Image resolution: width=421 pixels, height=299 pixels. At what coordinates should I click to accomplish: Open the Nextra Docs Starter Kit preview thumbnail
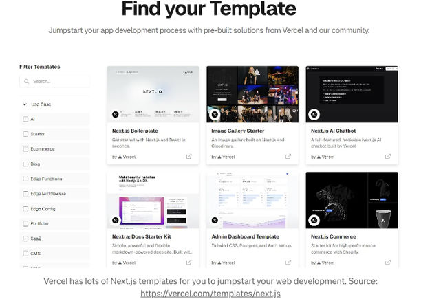153,200
